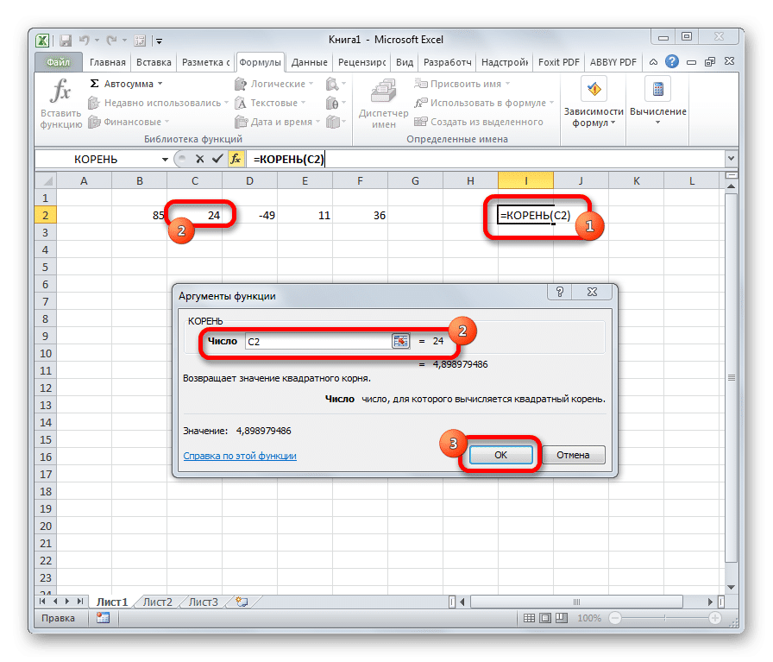Switch to sheet Лист2
773x662 pixels.
click(157, 602)
